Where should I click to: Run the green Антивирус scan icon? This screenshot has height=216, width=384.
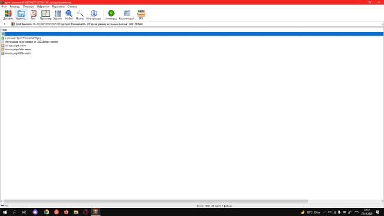tap(111, 14)
